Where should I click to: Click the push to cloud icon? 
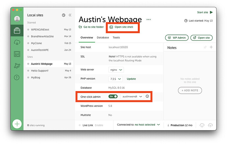click(x=210, y=125)
